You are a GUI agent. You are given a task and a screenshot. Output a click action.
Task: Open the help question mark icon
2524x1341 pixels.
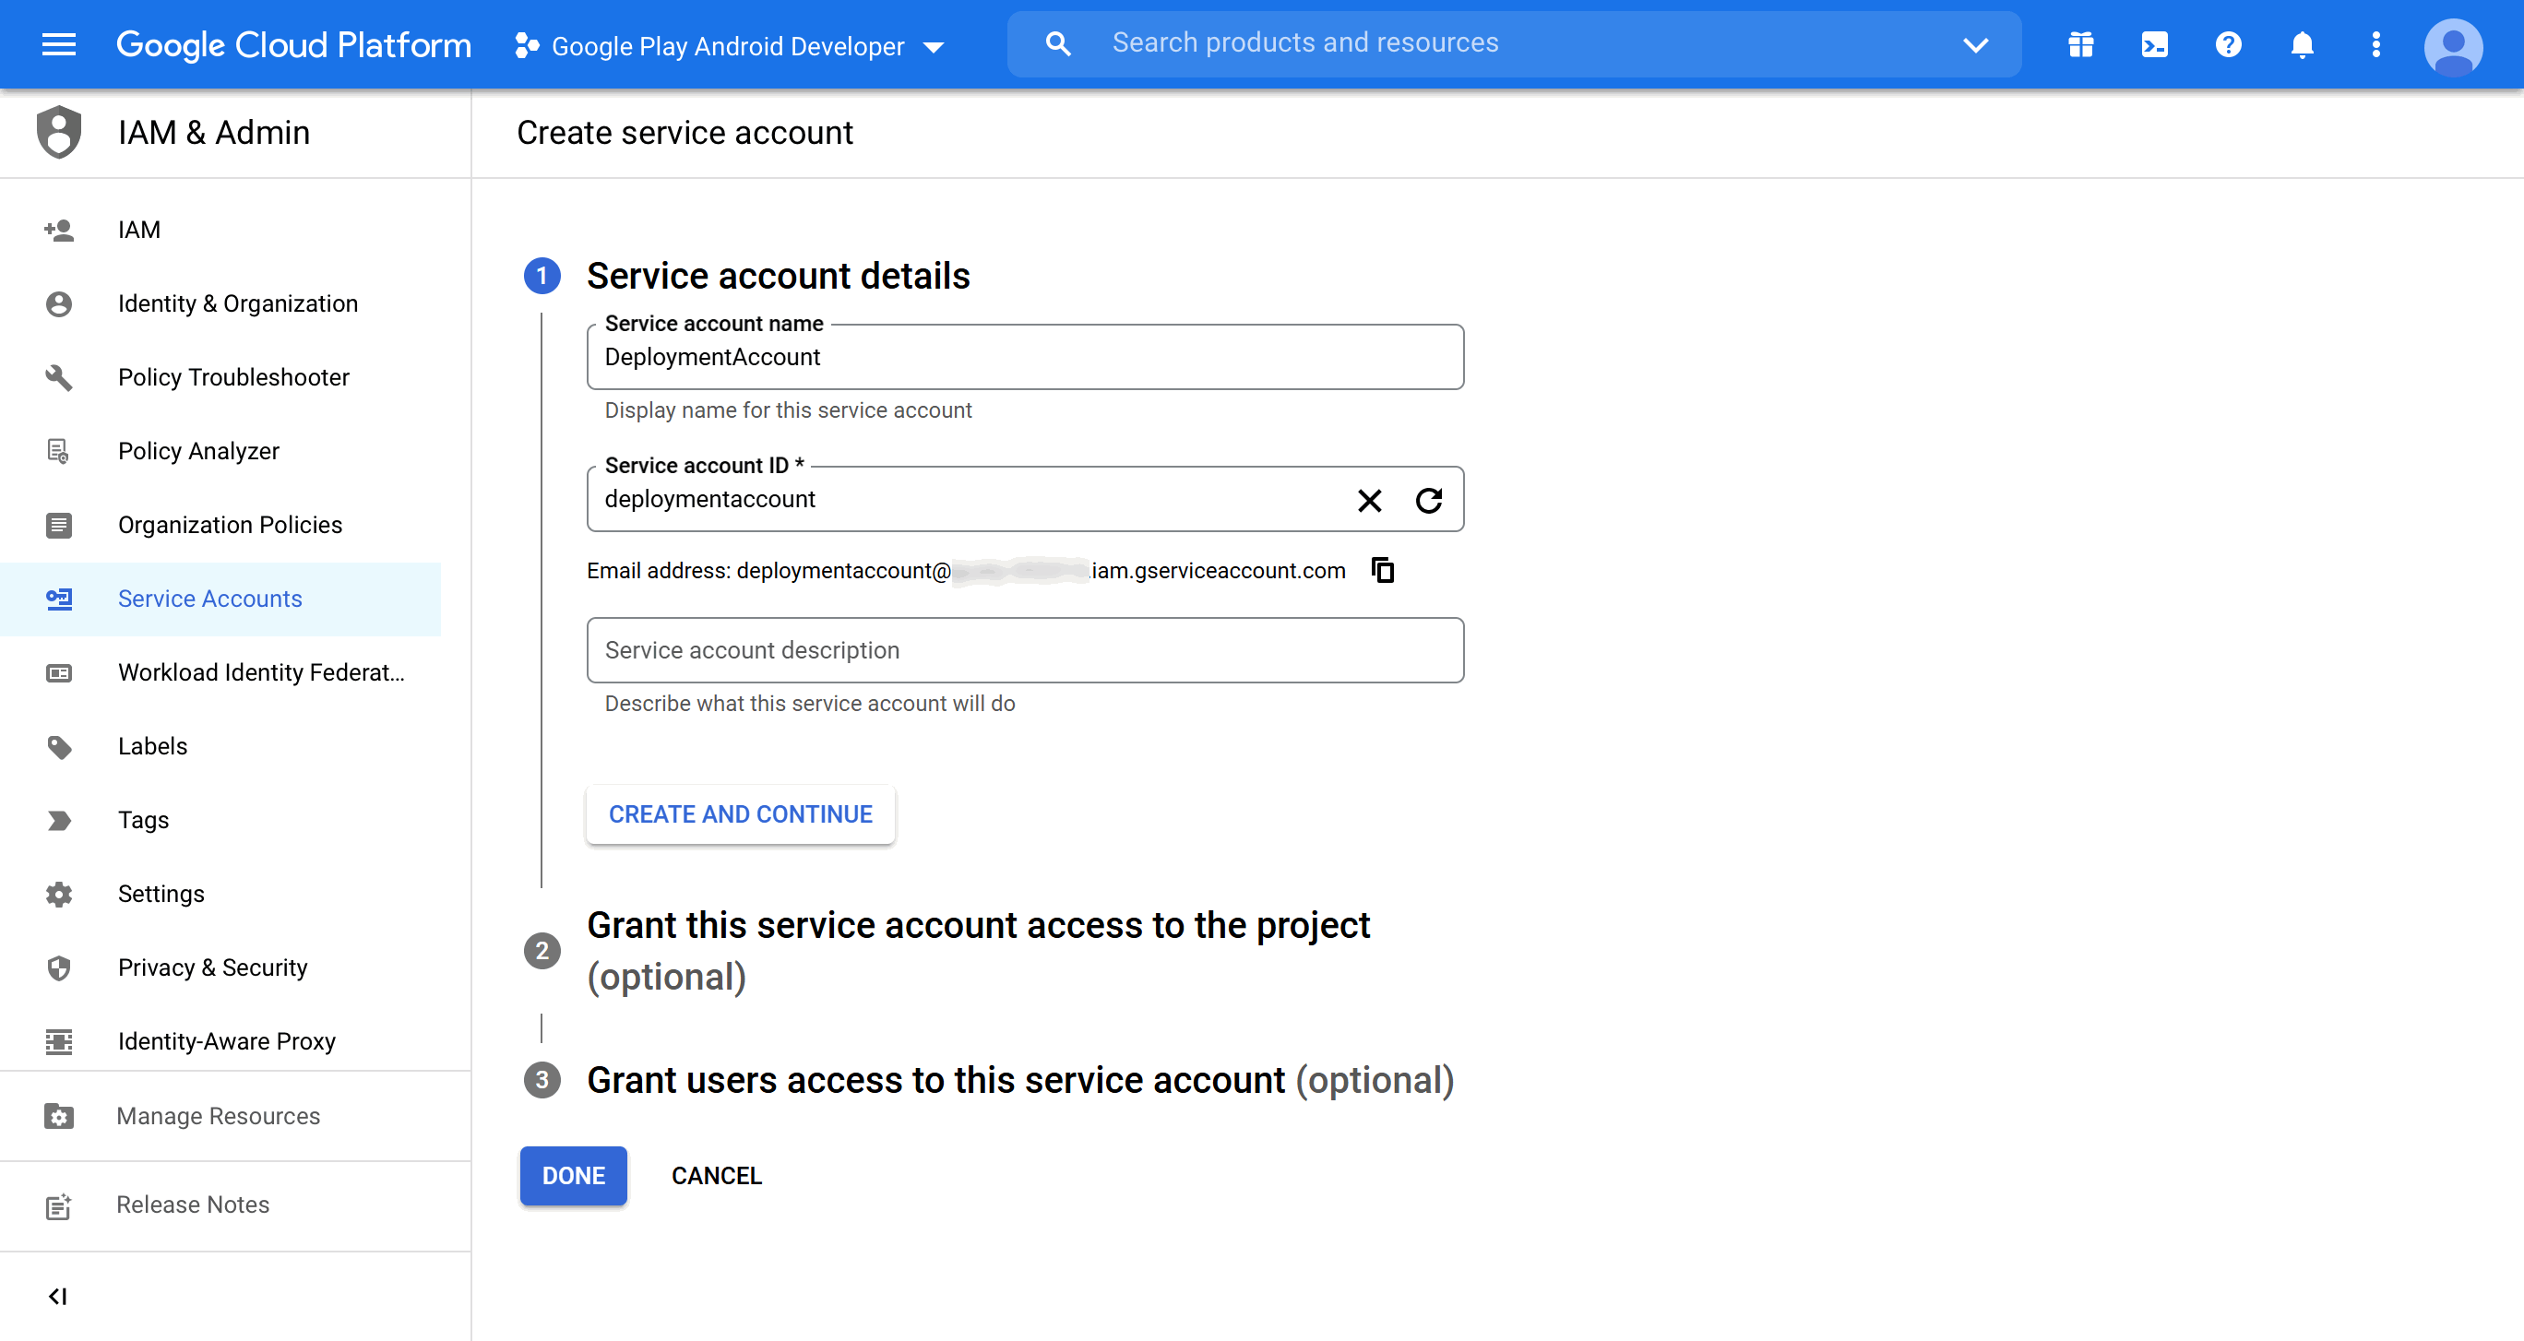click(2228, 44)
